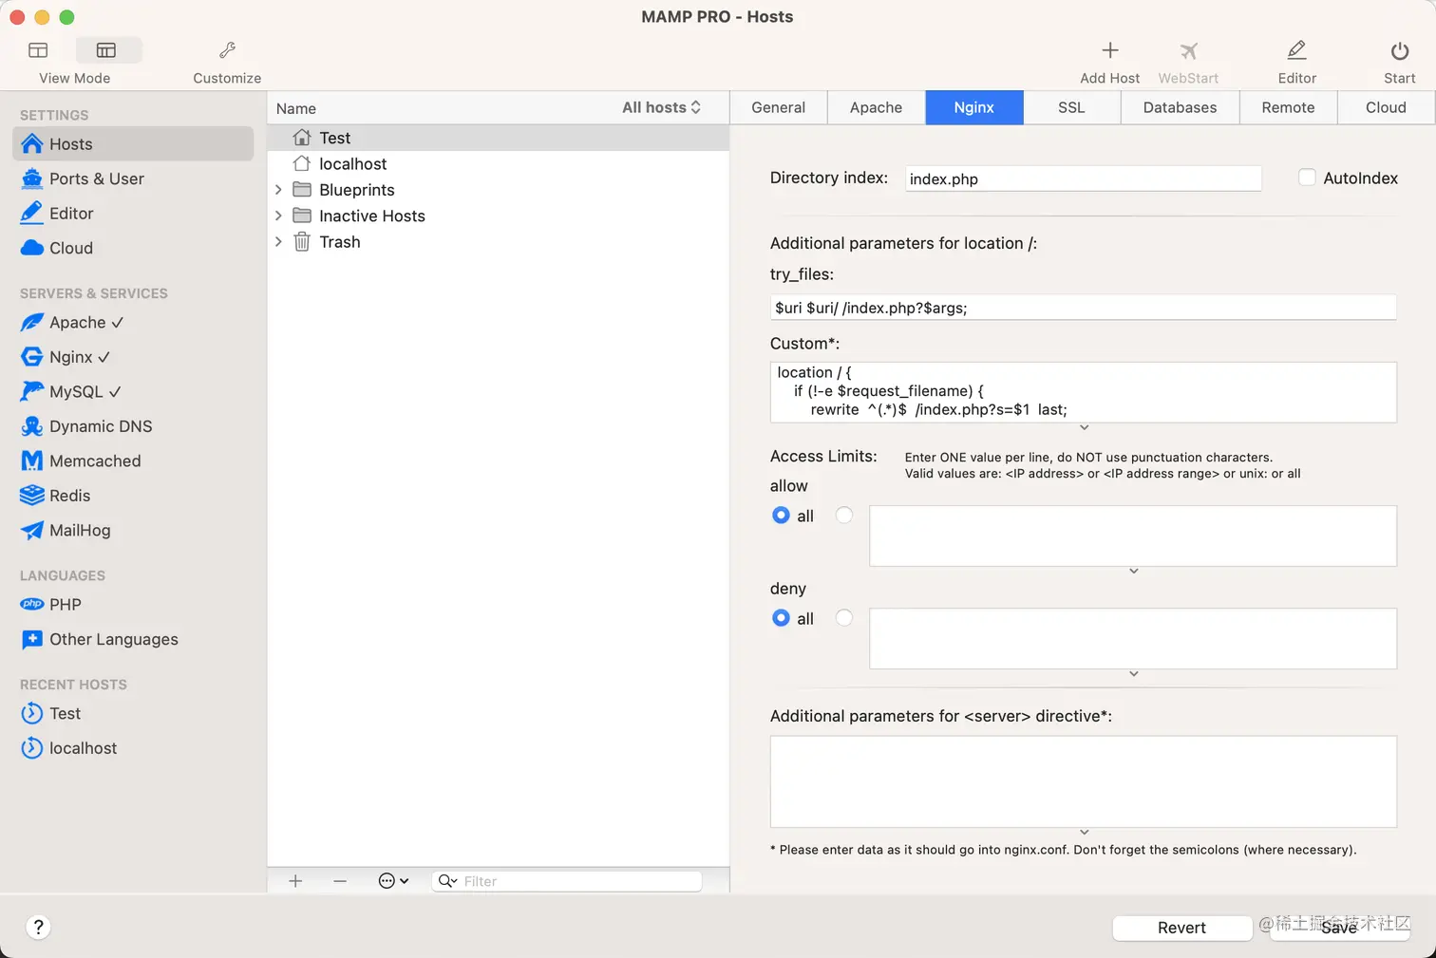This screenshot has height=958, width=1436.
Task: Select Apache under Servers & Services
Action: click(133, 323)
